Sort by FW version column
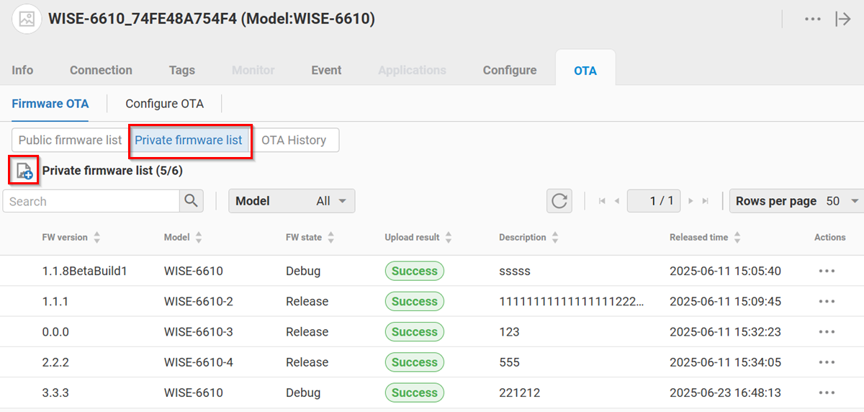The height and width of the screenshot is (412, 864). [x=97, y=238]
